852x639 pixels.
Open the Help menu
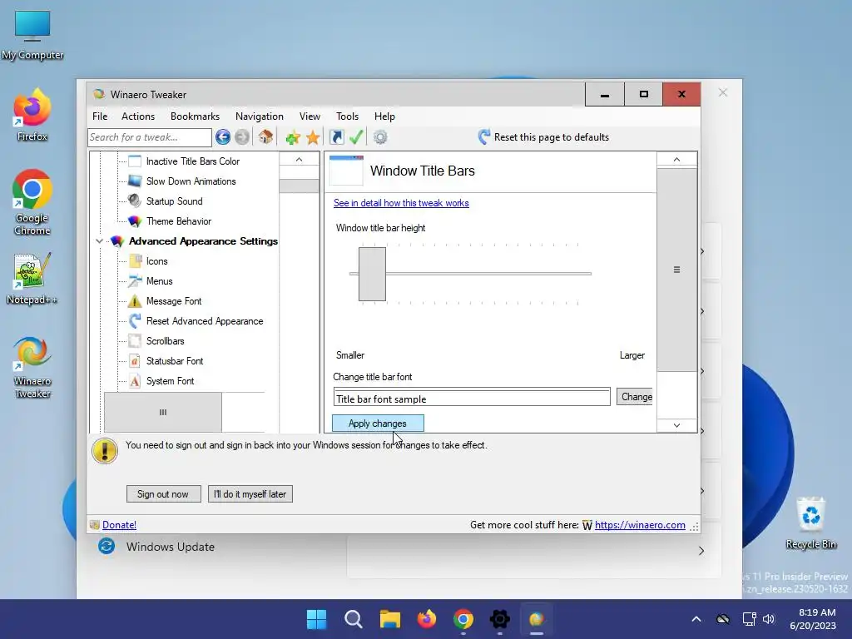click(x=384, y=116)
